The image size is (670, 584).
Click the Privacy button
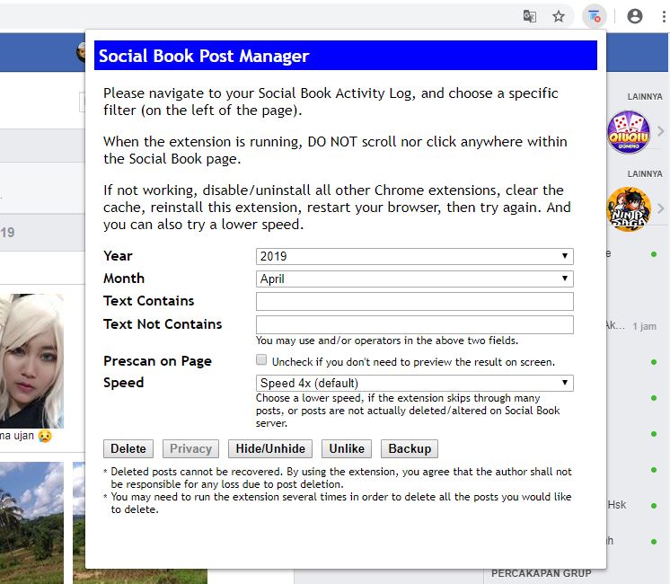[190, 448]
